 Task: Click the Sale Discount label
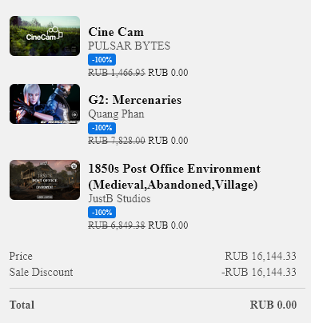coord(41,272)
